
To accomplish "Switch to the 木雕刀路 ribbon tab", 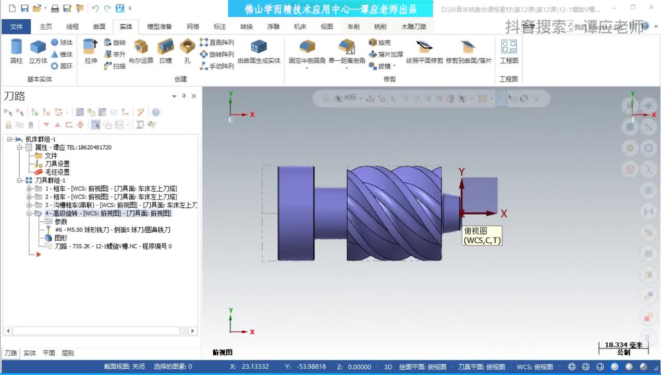I will click(x=413, y=27).
